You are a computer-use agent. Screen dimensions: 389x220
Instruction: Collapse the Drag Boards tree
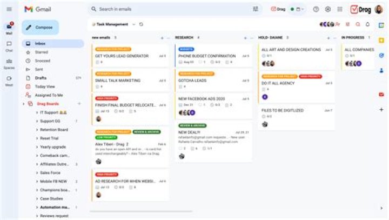tap(24, 104)
